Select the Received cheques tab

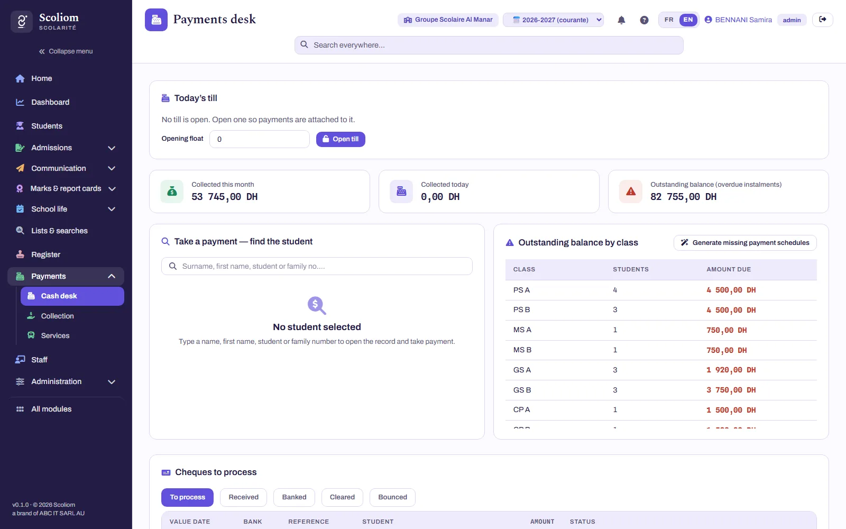243,497
